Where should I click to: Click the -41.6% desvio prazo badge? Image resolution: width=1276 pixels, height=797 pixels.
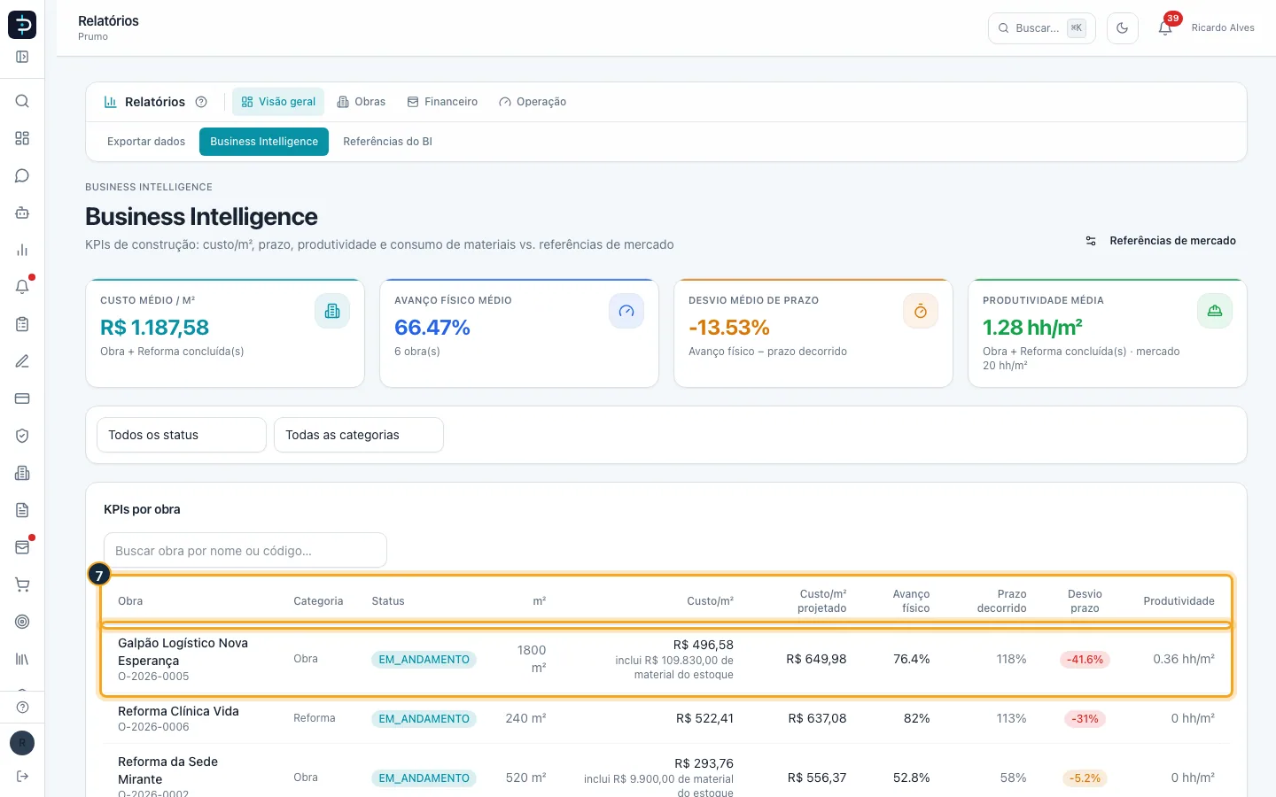[1085, 660]
